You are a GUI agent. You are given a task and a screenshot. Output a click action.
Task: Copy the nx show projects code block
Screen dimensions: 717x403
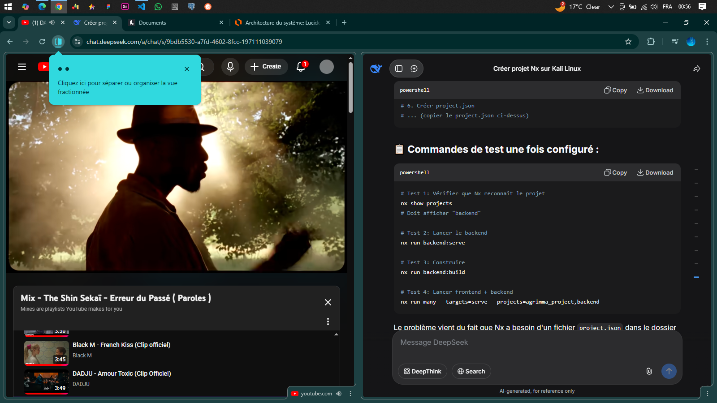615,173
